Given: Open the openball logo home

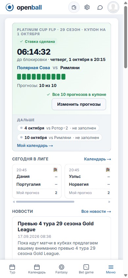Looking at the screenshot, I should (x=24, y=8).
